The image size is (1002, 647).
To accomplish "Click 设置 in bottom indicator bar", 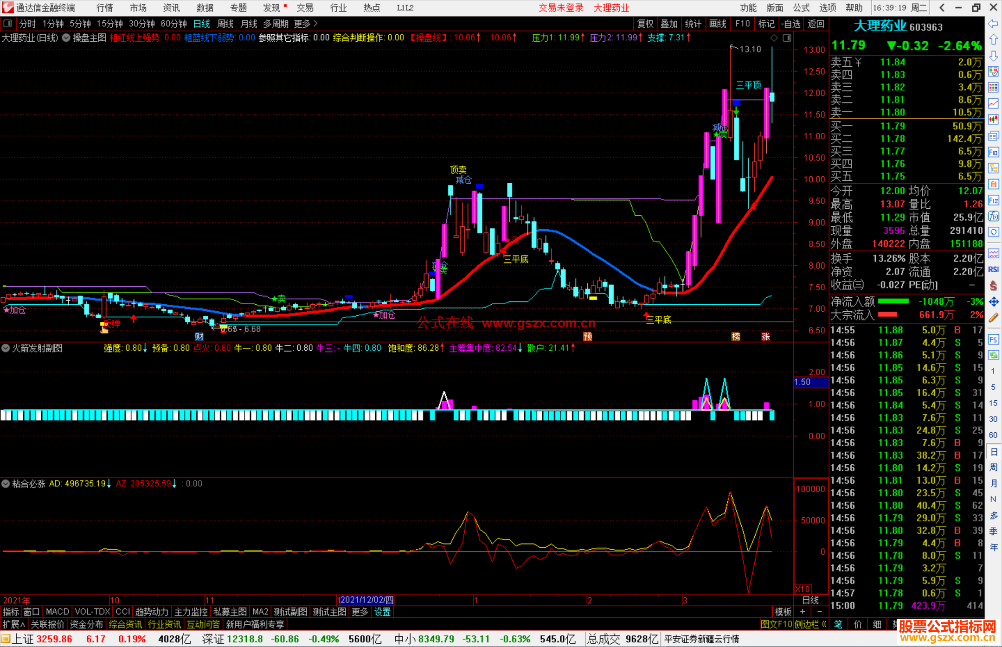I will pos(382,612).
